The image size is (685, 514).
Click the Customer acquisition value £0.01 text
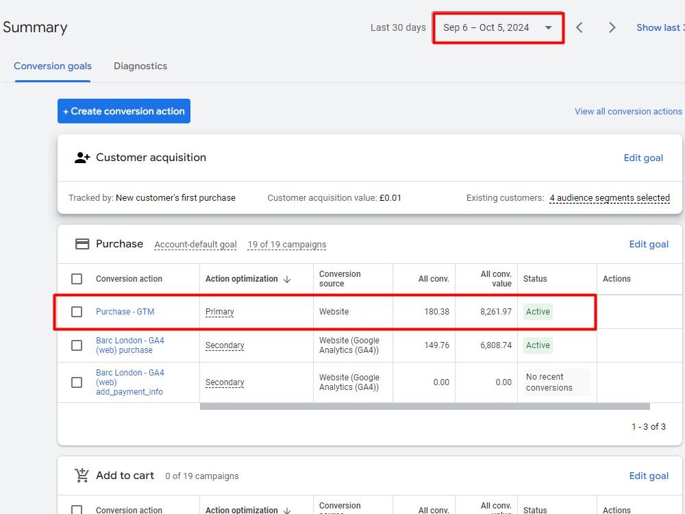334,198
